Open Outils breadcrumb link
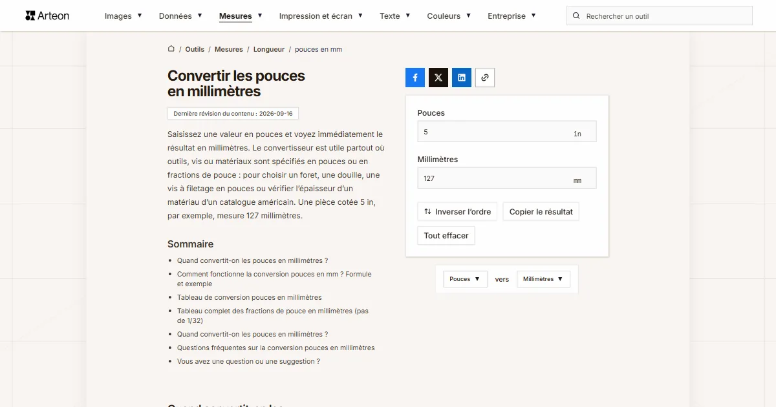 point(195,49)
